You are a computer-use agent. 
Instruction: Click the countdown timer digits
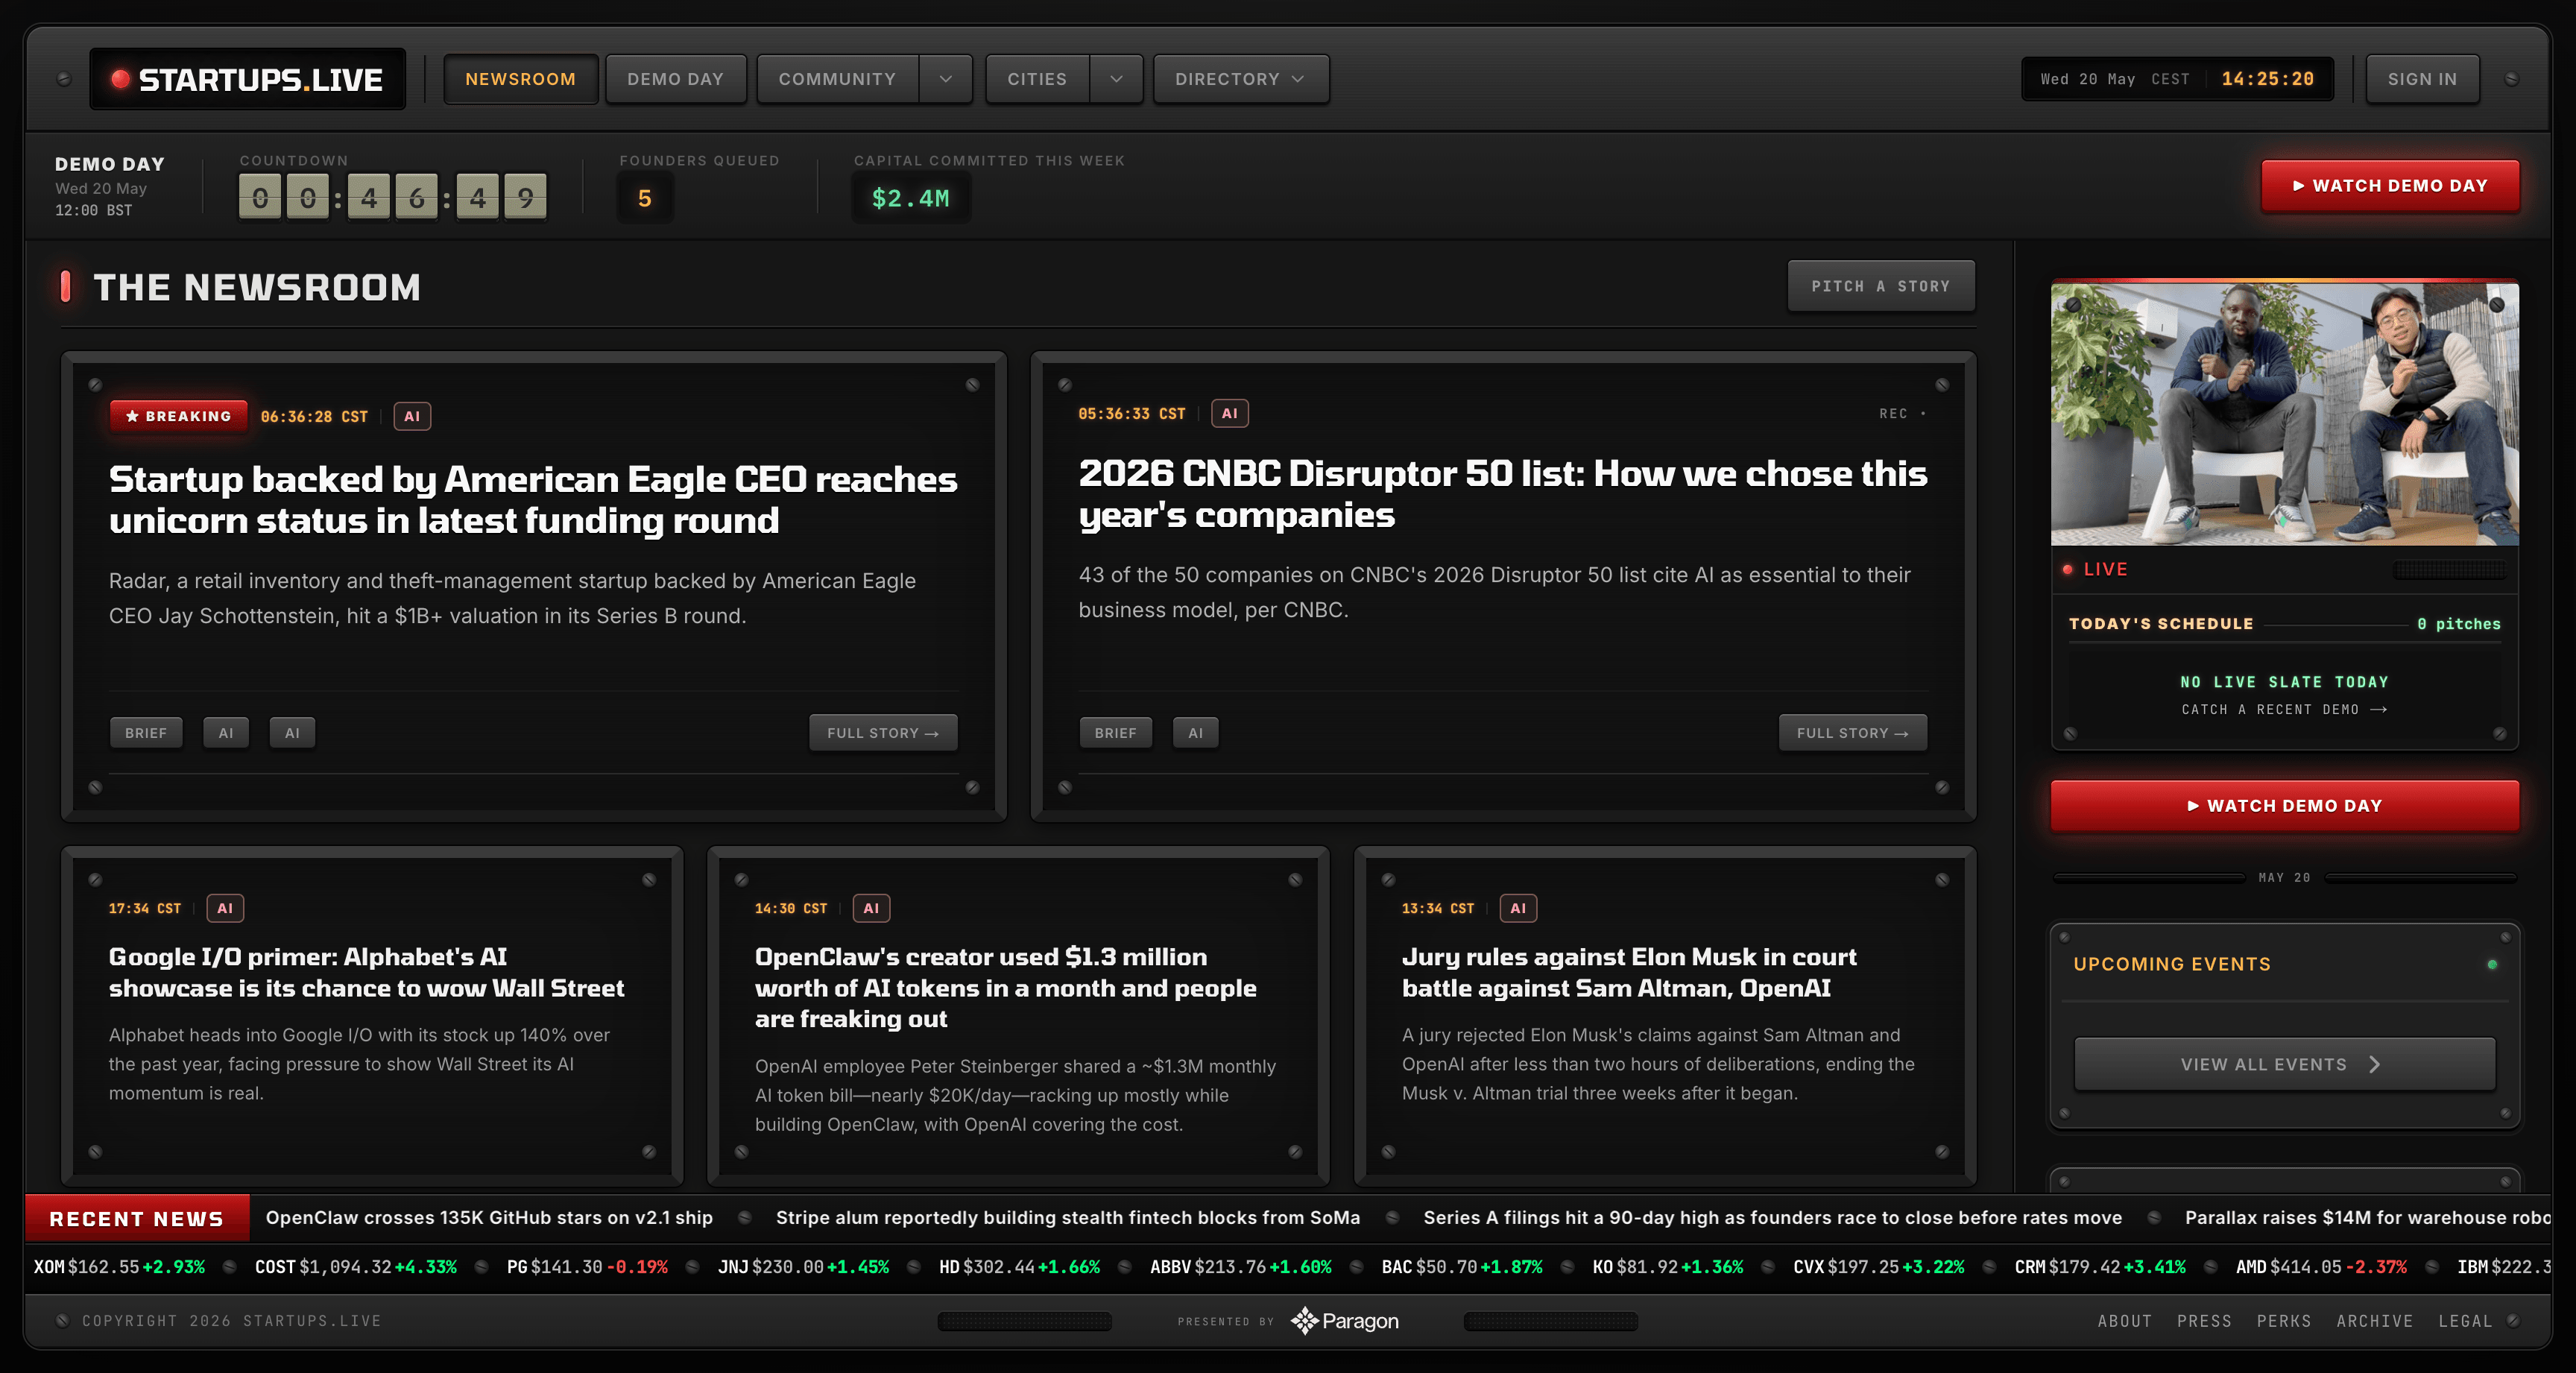pos(392,198)
